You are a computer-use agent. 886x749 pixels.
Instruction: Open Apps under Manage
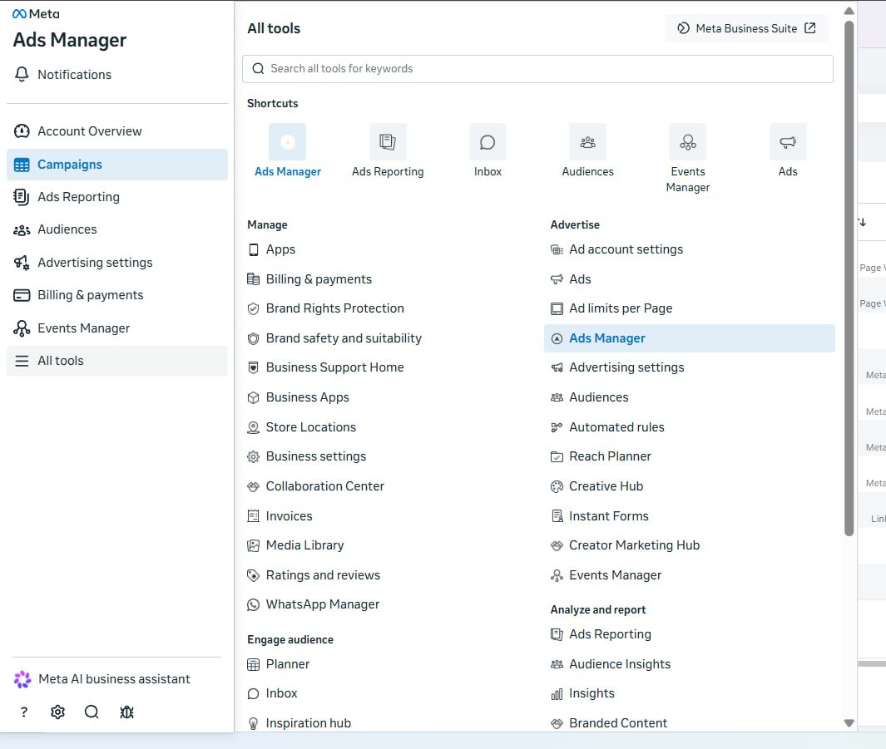(x=271, y=249)
